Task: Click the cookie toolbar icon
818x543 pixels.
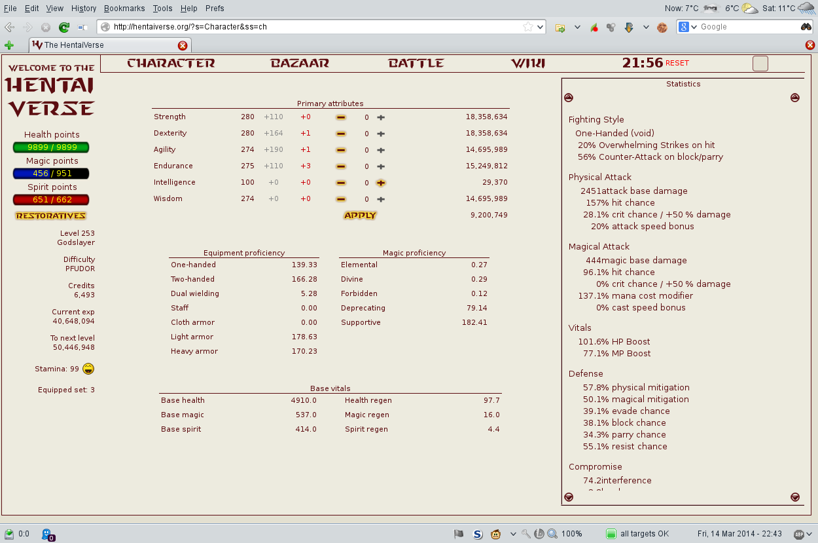Action: tap(662, 28)
